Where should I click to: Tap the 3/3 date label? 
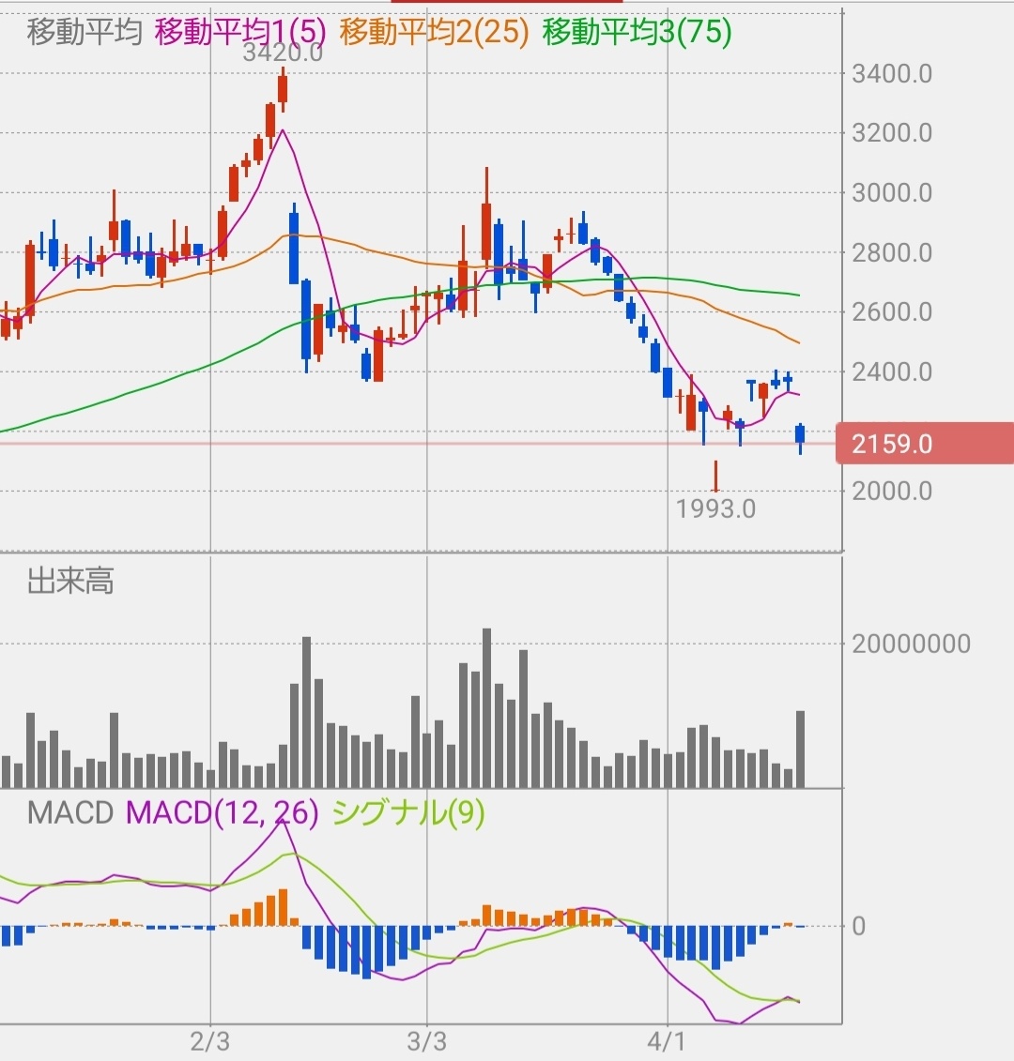(427, 1041)
